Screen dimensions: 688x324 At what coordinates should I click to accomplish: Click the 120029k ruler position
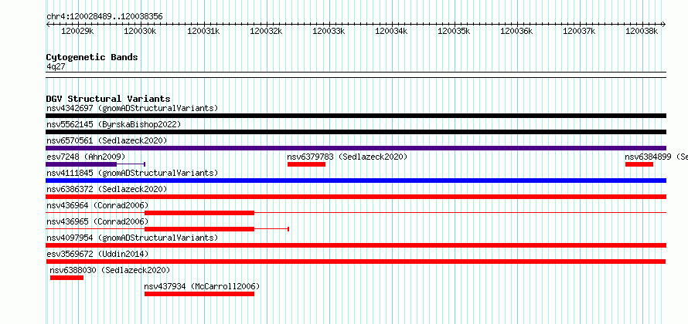pos(77,31)
